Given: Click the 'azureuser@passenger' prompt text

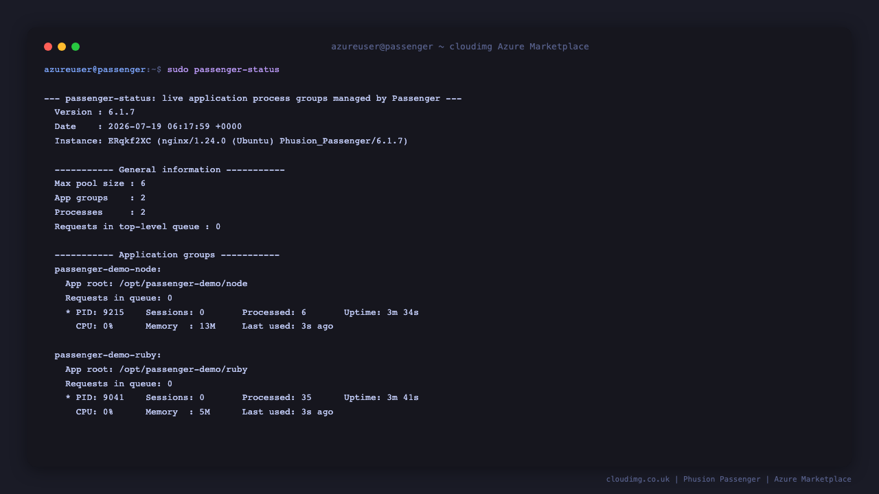Looking at the screenshot, I should (95, 70).
